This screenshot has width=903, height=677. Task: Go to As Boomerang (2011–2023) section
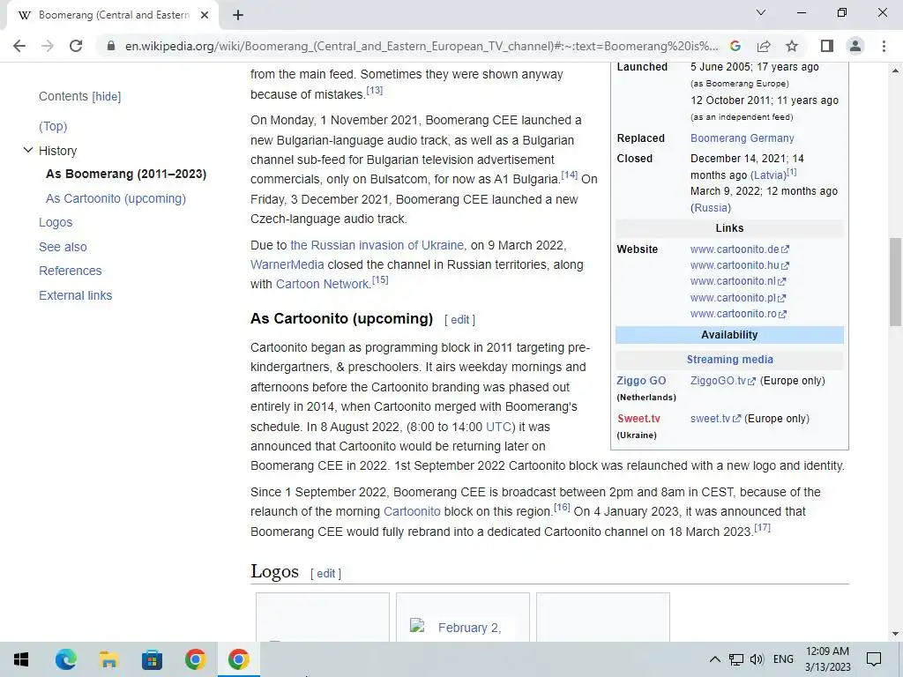click(126, 174)
